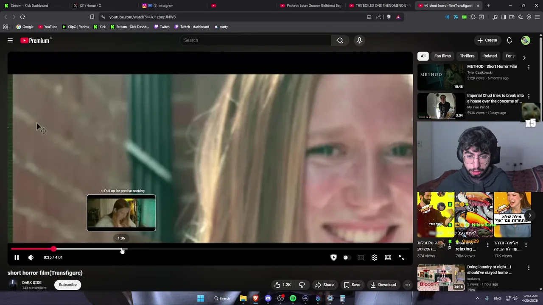Open the account avatar menu
Image resolution: width=543 pixels, height=305 pixels.
[x=526, y=40]
